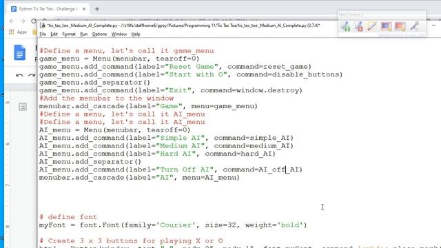Go forward in Chrome
This screenshot has height=248, width=441.
click(23, 21)
